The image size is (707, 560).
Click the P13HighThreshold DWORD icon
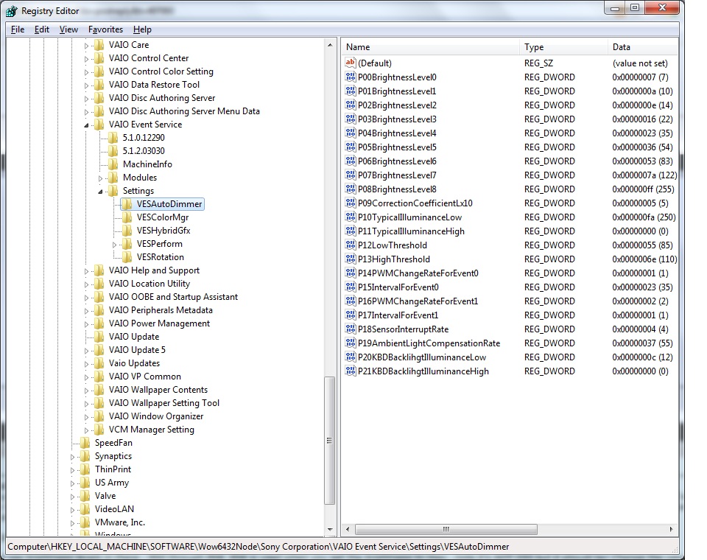(x=351, y=259)
